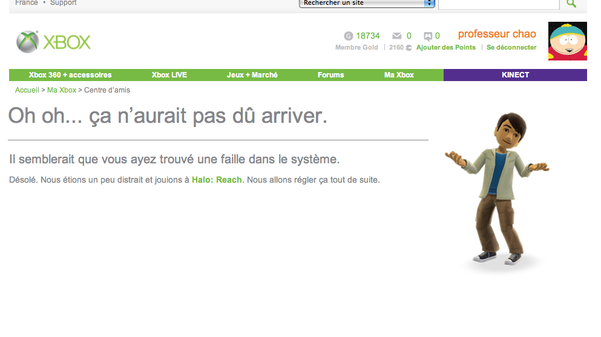Open the 'Rechercher un site' dropdown
The height and width of the screenshot is (337, 601).
[x=367, y=4]
